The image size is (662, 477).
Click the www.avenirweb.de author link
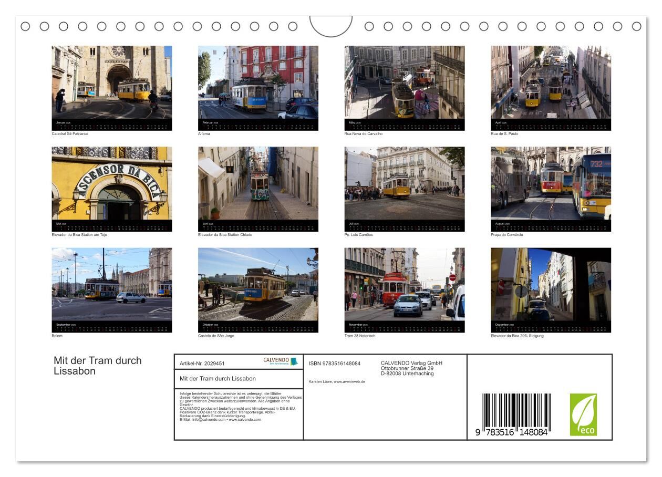[x=349, y=381]
